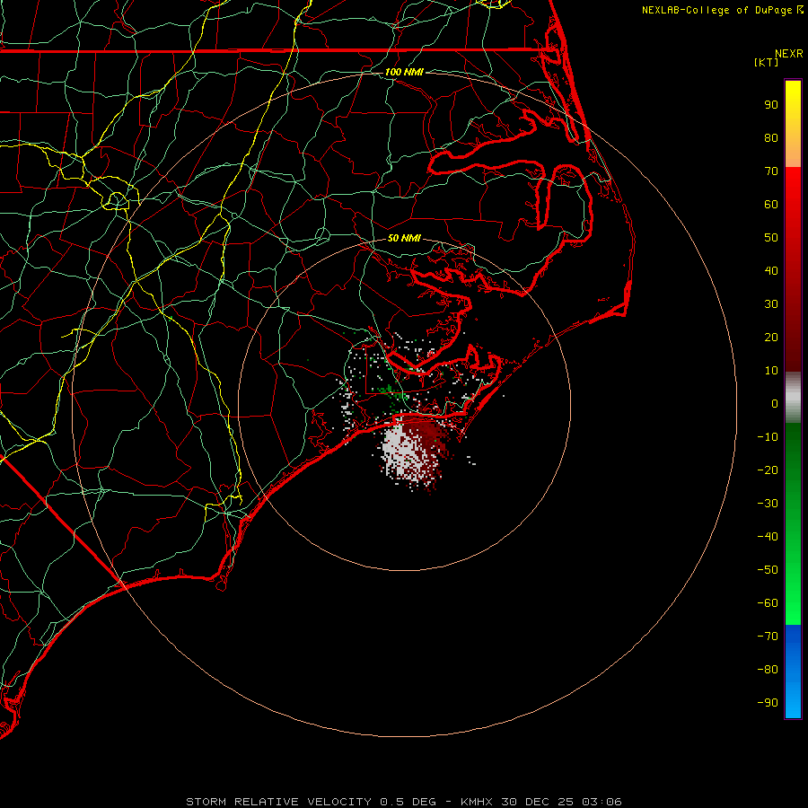Screen dimensions: 808x808
Task: Click the 90 value on the velocity scale
Action: tap(771, 105)
